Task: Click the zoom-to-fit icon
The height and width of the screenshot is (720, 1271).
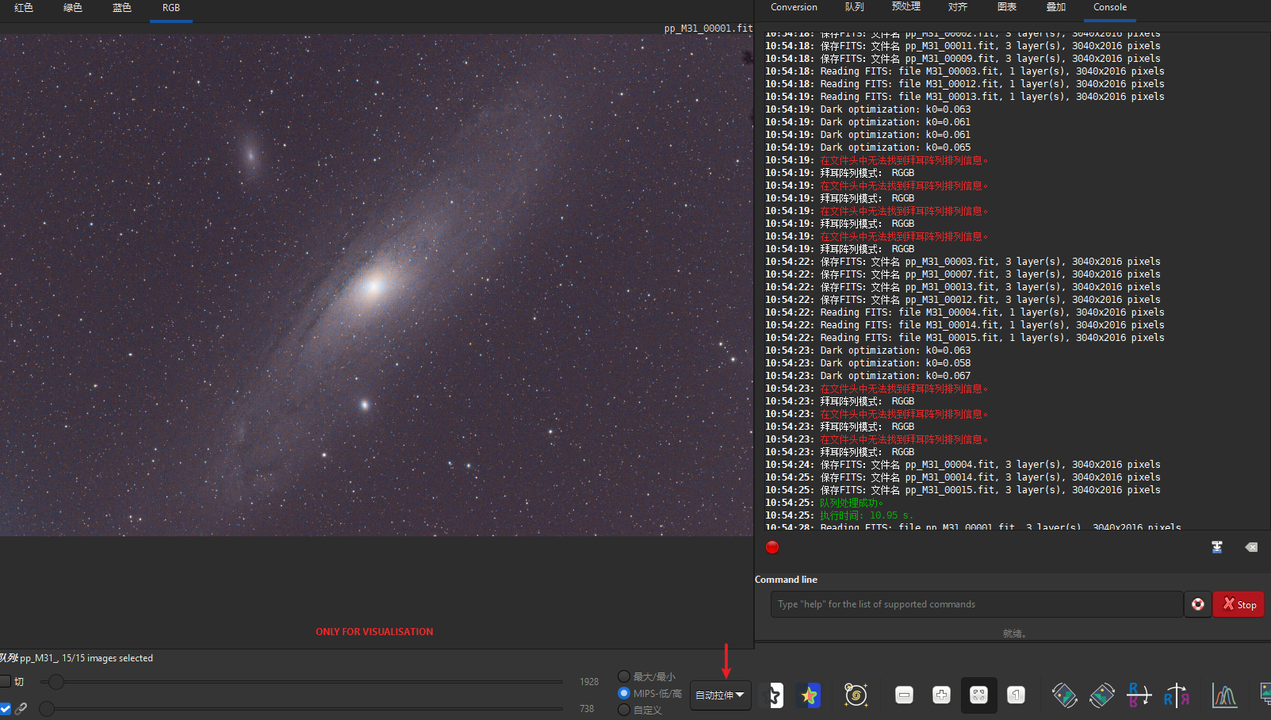Action: coord(979,695)
